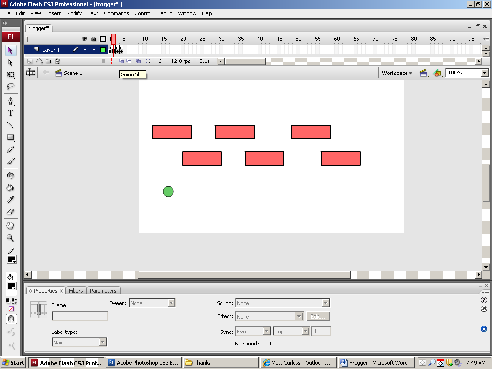Screen dimensions: 492x369
Task: Select the Eraser tool
Action: (x=11, y=211)
